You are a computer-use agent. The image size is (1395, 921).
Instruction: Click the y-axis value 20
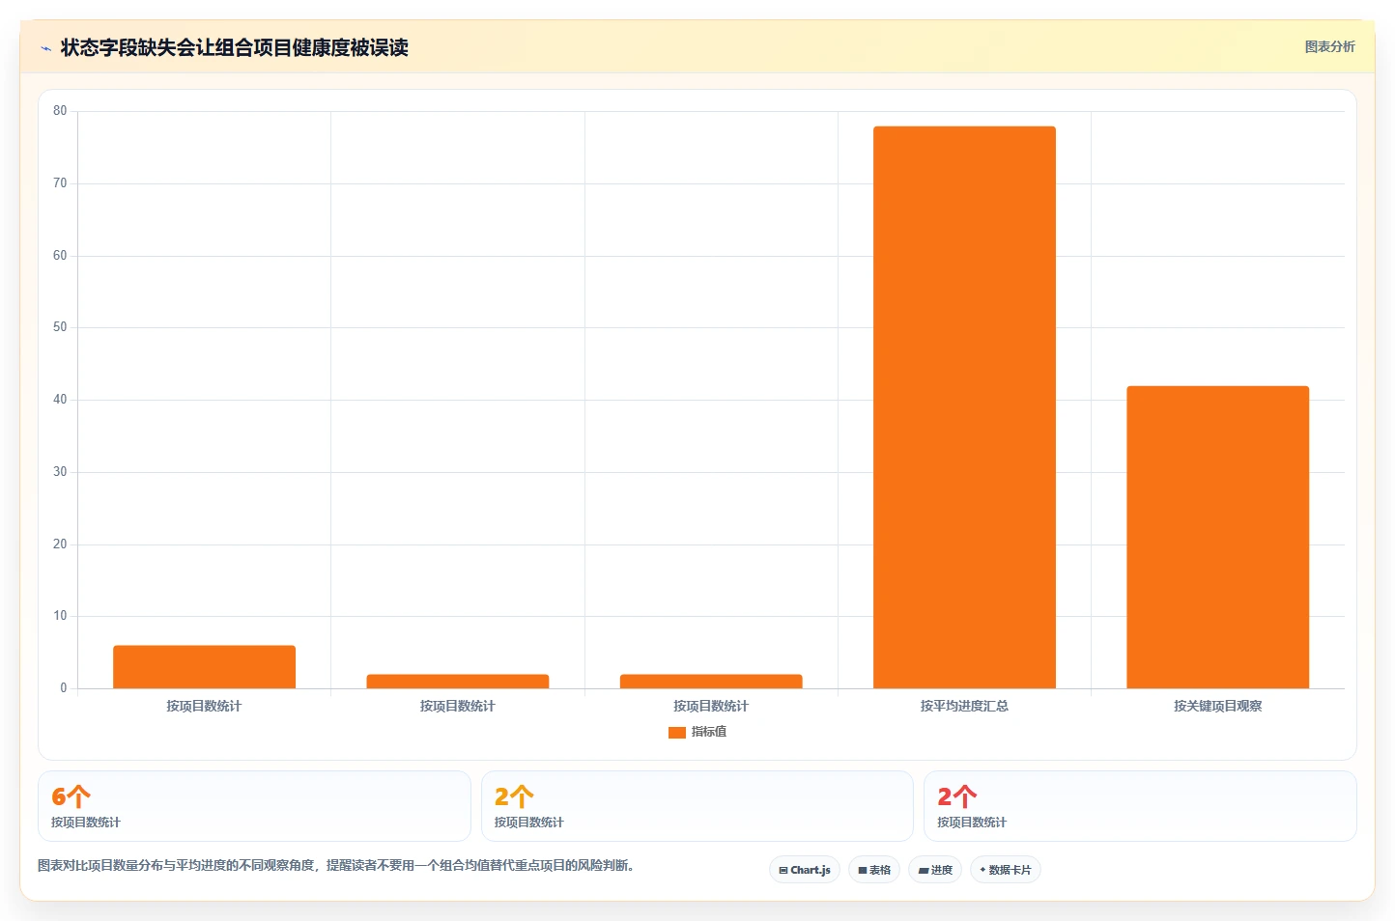(x=60, y=544)
